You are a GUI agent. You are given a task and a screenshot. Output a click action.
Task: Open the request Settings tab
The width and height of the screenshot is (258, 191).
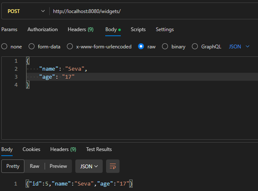pos(165,29)
